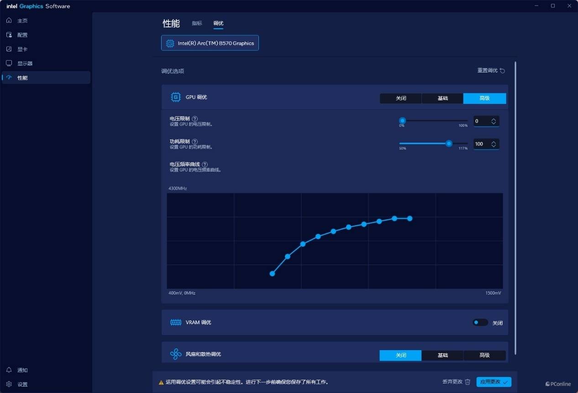The height and width of the screenshot is (393, 578).
Task: Set 风扇和散热调优 to 高级
Action: click(x=484, y=355)
